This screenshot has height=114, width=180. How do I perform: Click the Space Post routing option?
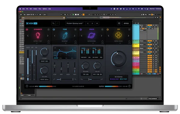click(115, 79)
